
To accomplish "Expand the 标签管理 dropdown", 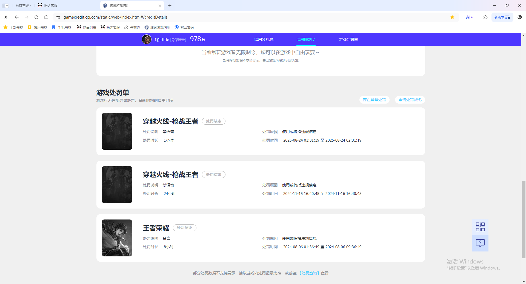I will (x=23, y=5).
